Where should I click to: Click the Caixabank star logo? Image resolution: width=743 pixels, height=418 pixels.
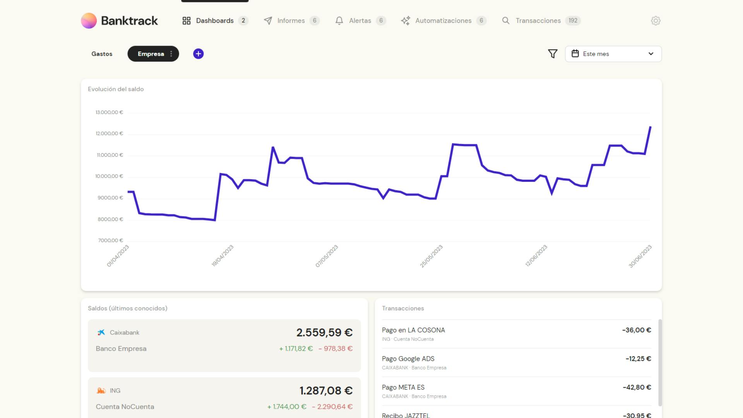(101, 332)
